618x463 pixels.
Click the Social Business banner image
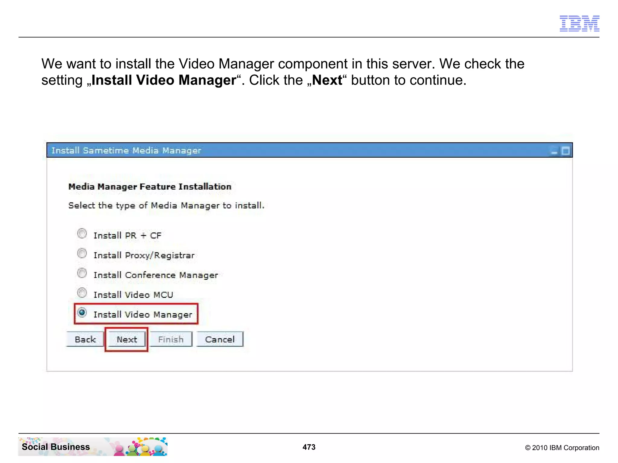[93, 446]
